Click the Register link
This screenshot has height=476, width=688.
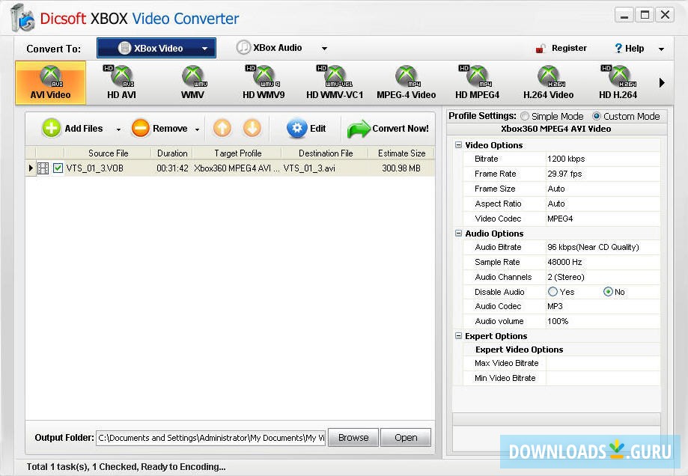click(x=569, y=48)
